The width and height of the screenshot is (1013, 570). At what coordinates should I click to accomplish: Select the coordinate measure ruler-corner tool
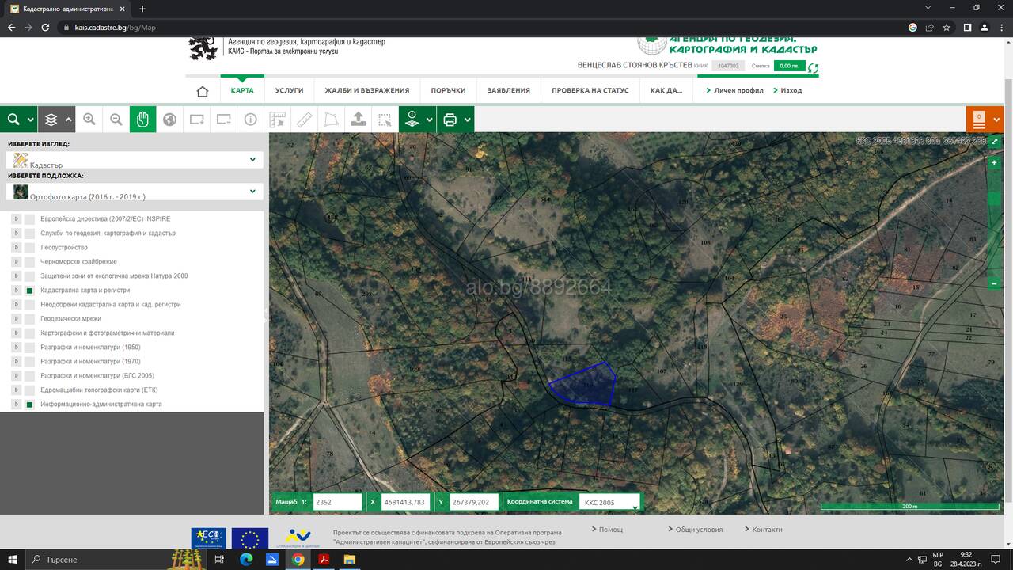point(277,120)
